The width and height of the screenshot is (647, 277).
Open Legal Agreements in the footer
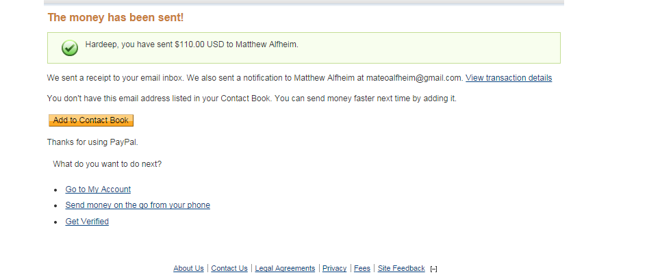(x=285, y=268)
